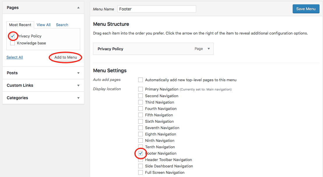Uncheck the Privacy Policy page checkbox
Viewport: 323px width, 177px height.
[x=13, y=36]
